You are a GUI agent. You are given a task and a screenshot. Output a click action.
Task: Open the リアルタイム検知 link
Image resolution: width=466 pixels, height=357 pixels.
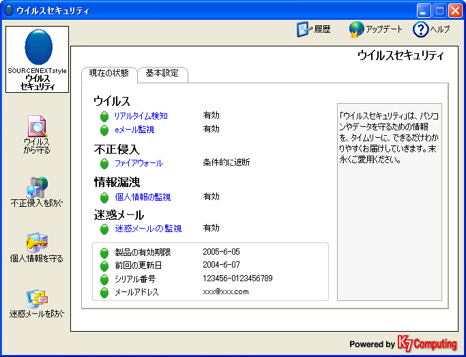pos(141,116)
